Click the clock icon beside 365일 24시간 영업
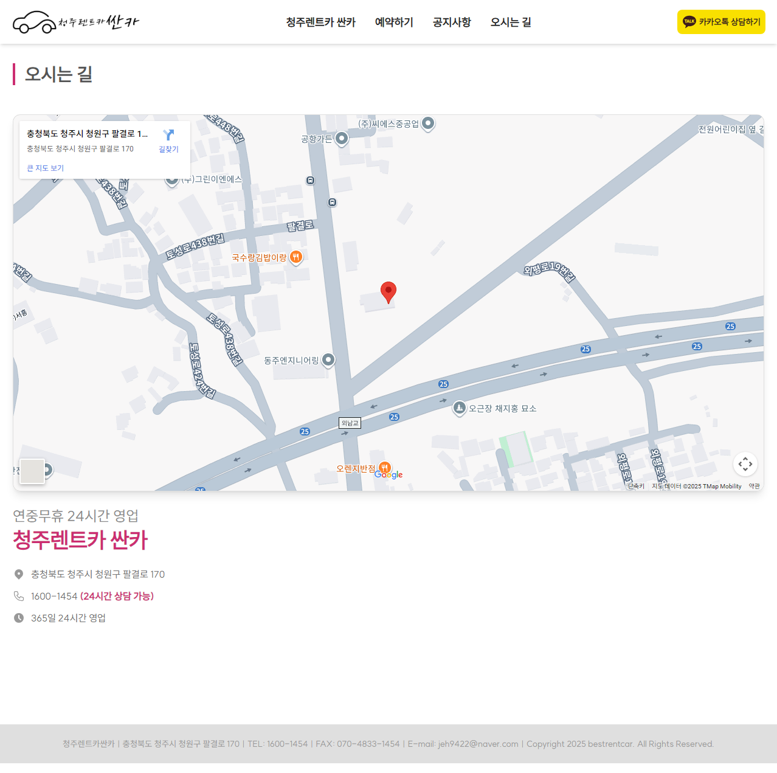The width and height of the screenshot is (777, 773). tap(18, 618)
